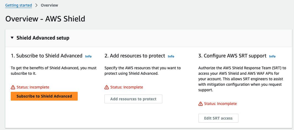This screenshot has width=294, height=130.
Task: Click the Shield Advanced setup heading text
Action: (43, 38)
